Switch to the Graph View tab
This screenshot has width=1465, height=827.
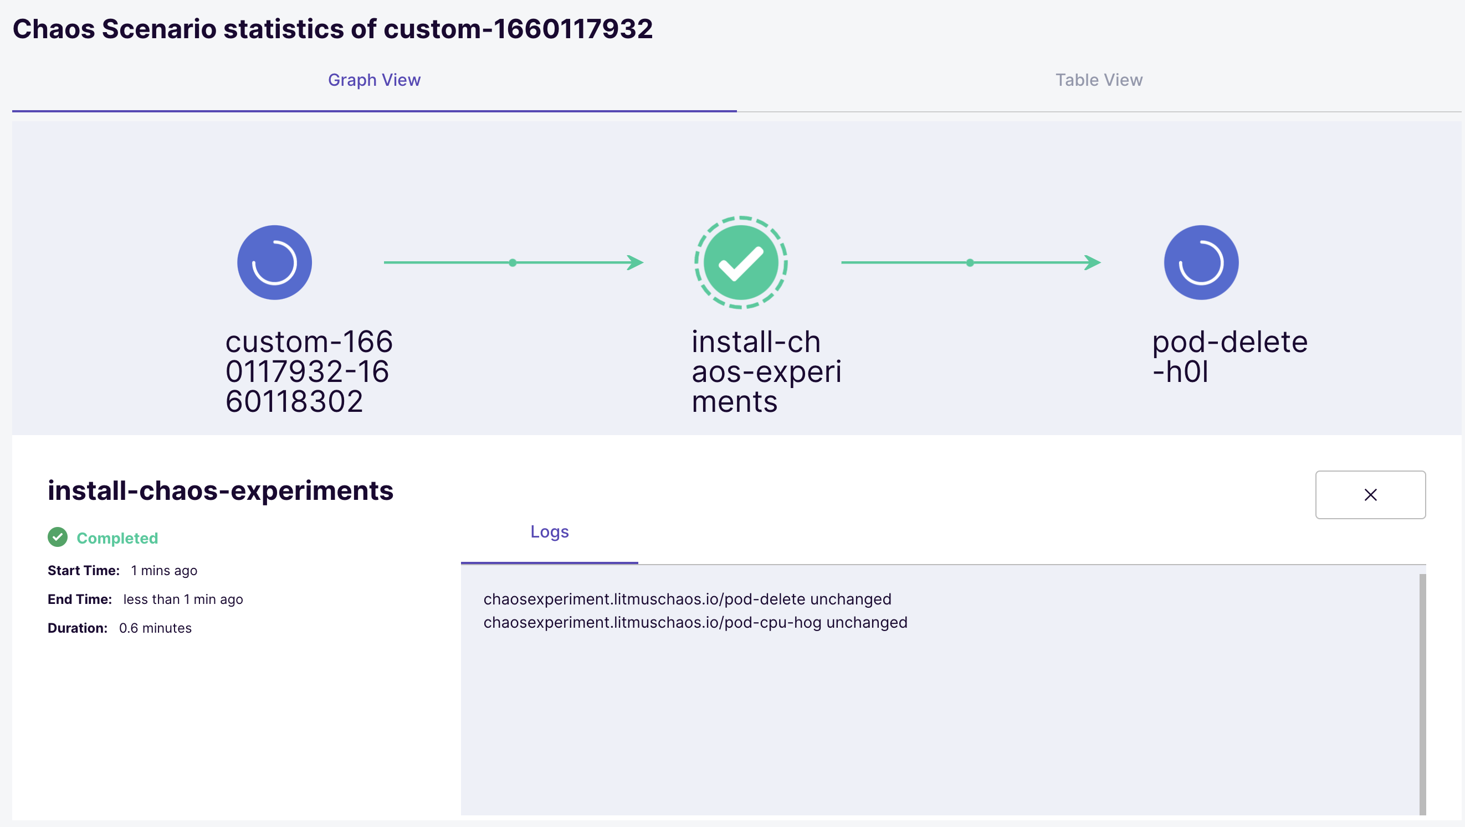tap(374, 80)
